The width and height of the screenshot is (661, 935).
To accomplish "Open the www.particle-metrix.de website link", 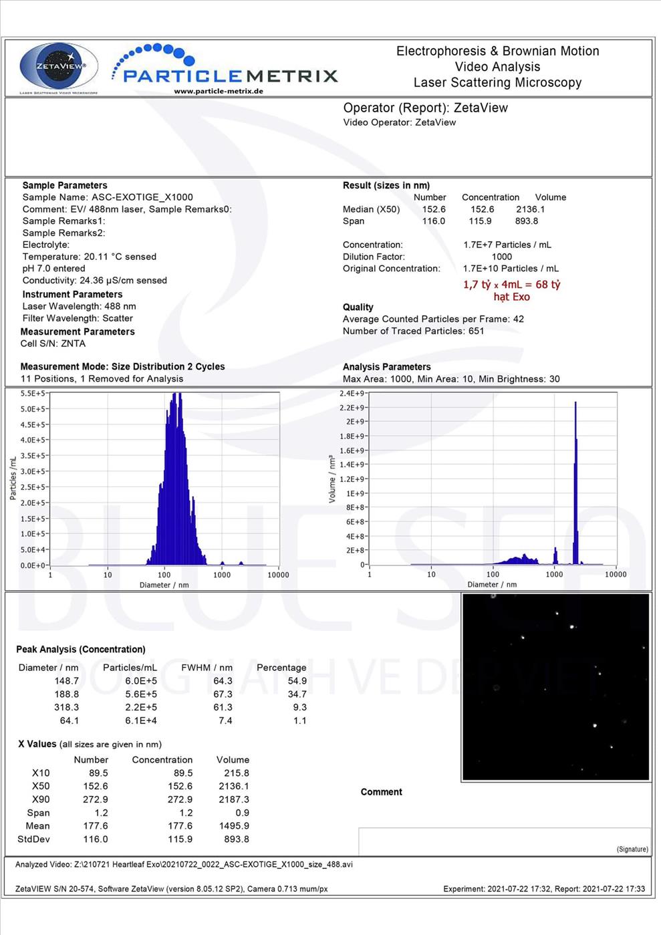I will tap(219, 92).
